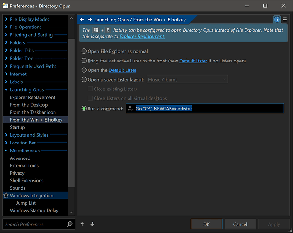Open the Advanced page
This screenshot has height=233, width=293.
(x=20, y=158)
